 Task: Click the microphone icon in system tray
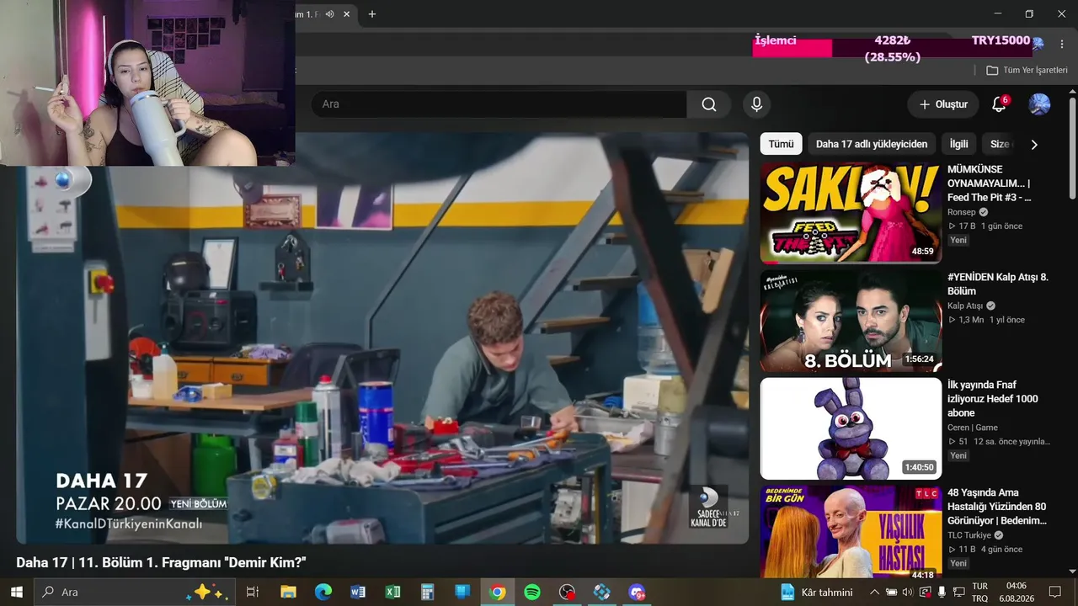coord(942,592)
